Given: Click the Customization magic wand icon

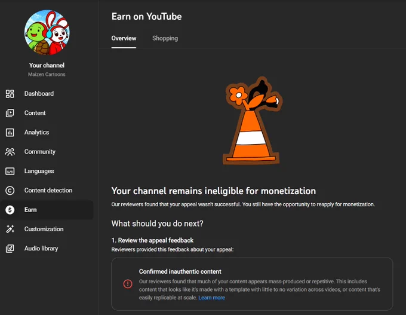Looking at the screenshot, I should (x=10, y=229).
